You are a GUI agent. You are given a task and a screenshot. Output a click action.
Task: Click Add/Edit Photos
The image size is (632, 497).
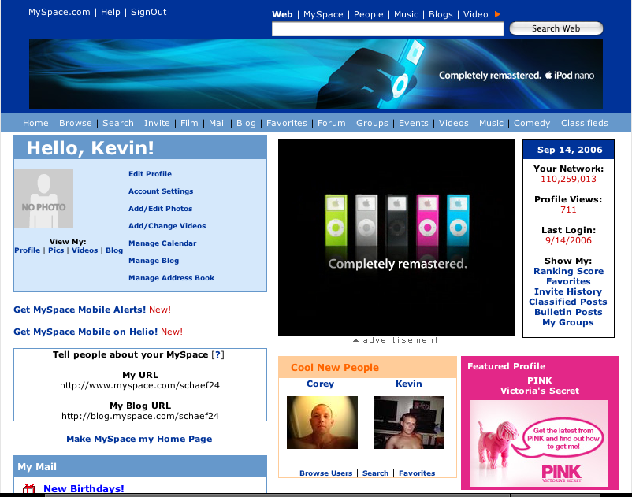[161, 209]
